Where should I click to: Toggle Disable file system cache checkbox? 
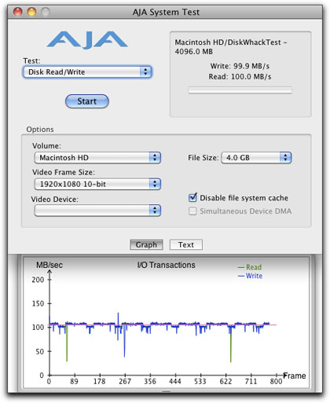pos(192,198)
